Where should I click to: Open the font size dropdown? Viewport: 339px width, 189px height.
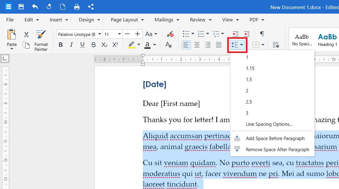coord(119,34)
